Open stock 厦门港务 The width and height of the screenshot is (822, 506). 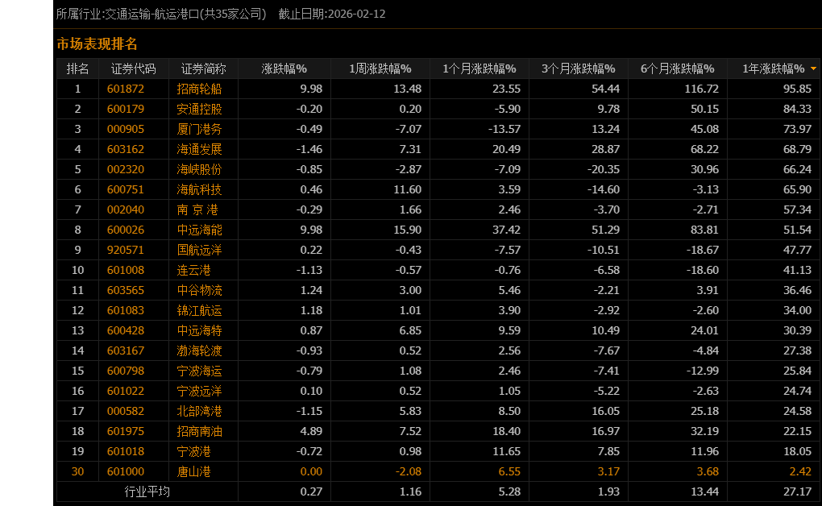click(x=199, y=129)
